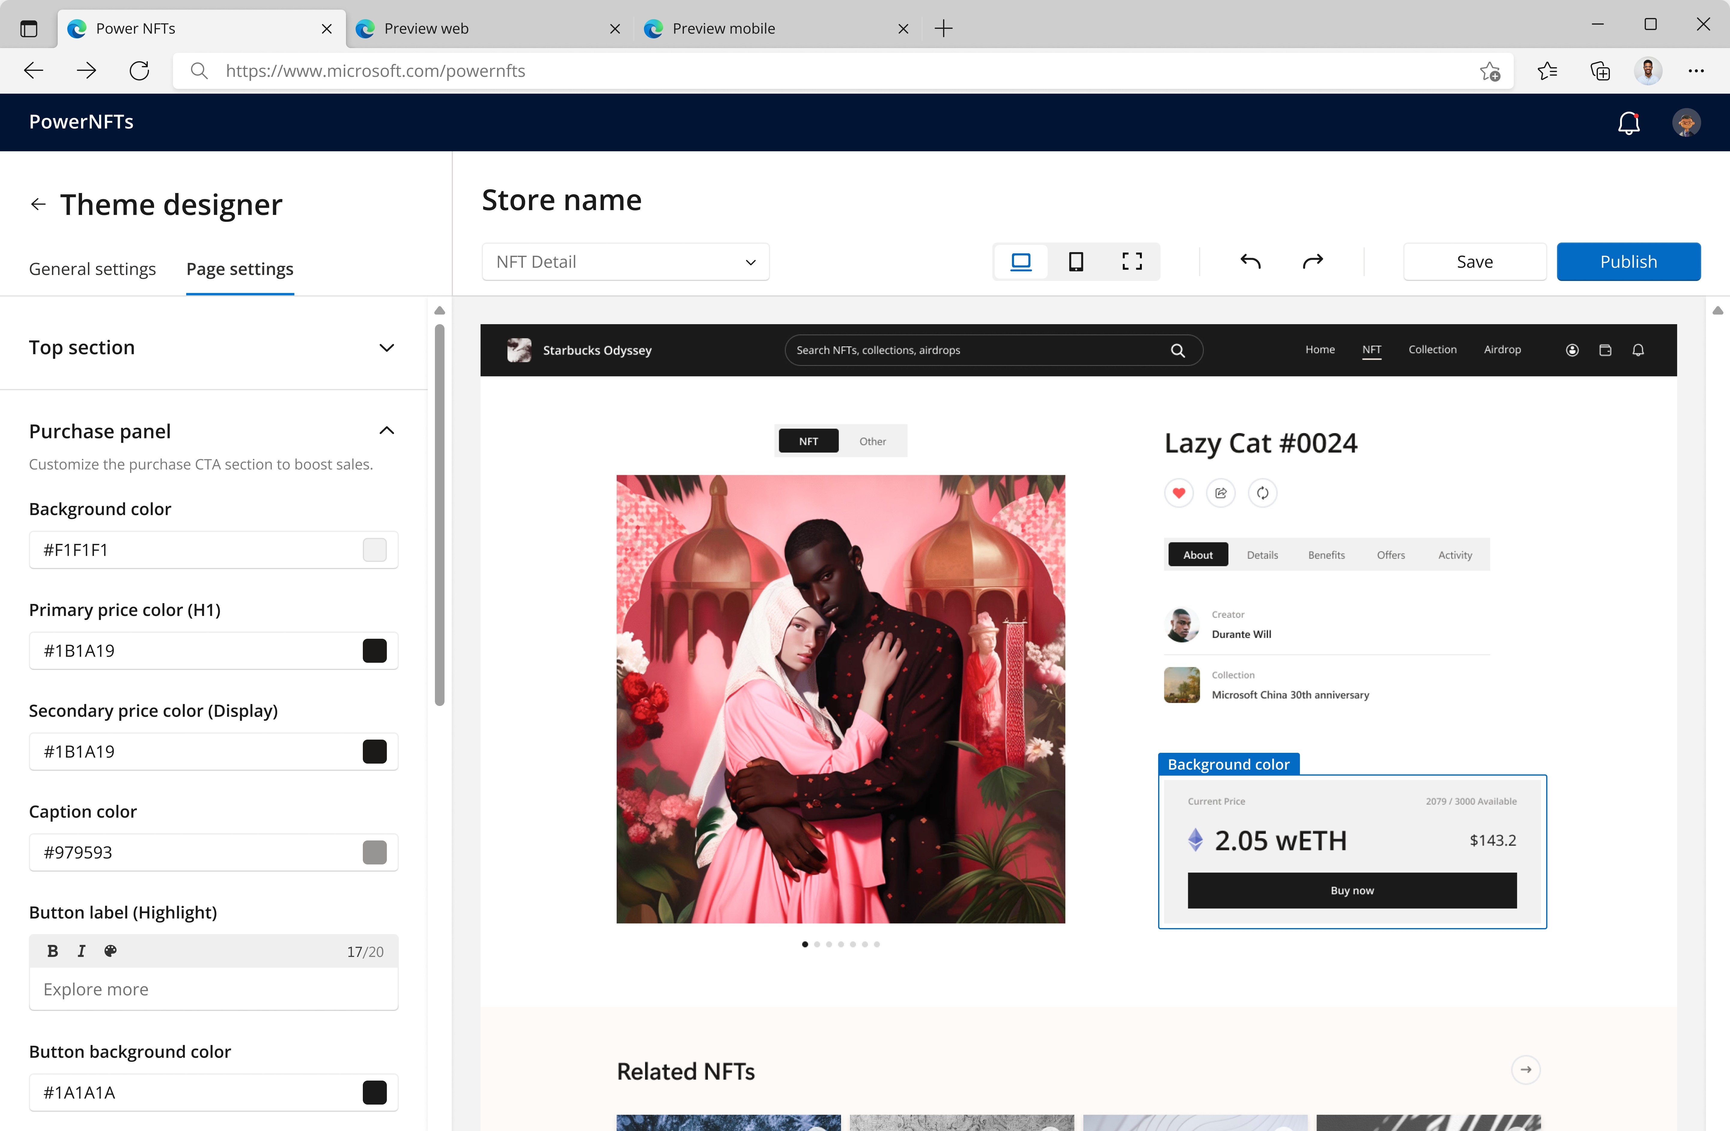Switch the image toggle to Other
Screen dimensions: 1730x1131
coord(872,442)
